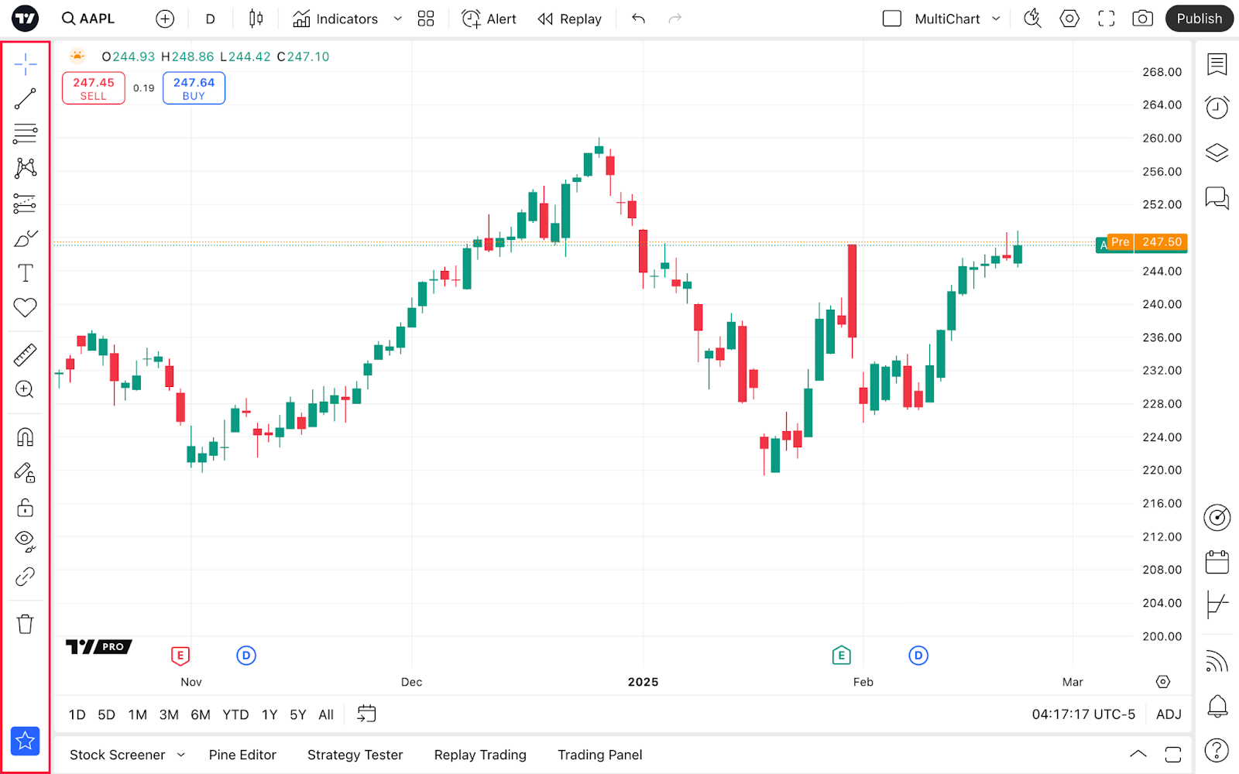The width and height of the screenshot is (1239, 774).
Task: Open the watchlist panel icon
Action: click(1217, 64)
